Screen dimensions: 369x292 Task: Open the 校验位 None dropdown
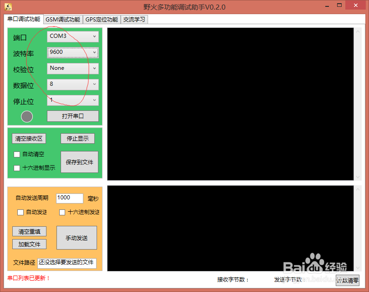coord(73,68)
